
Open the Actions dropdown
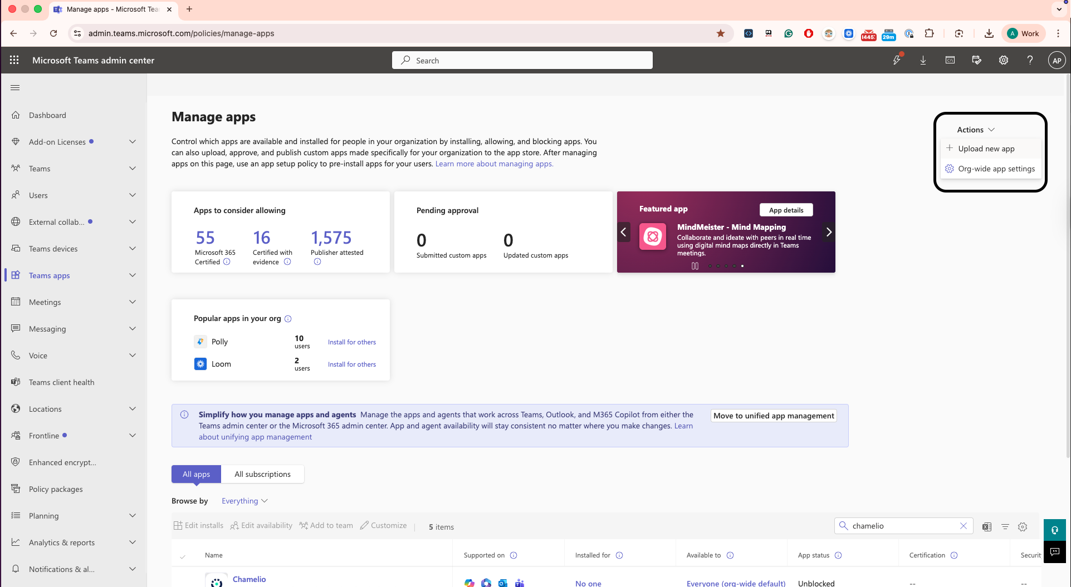[x=976, y=130]
